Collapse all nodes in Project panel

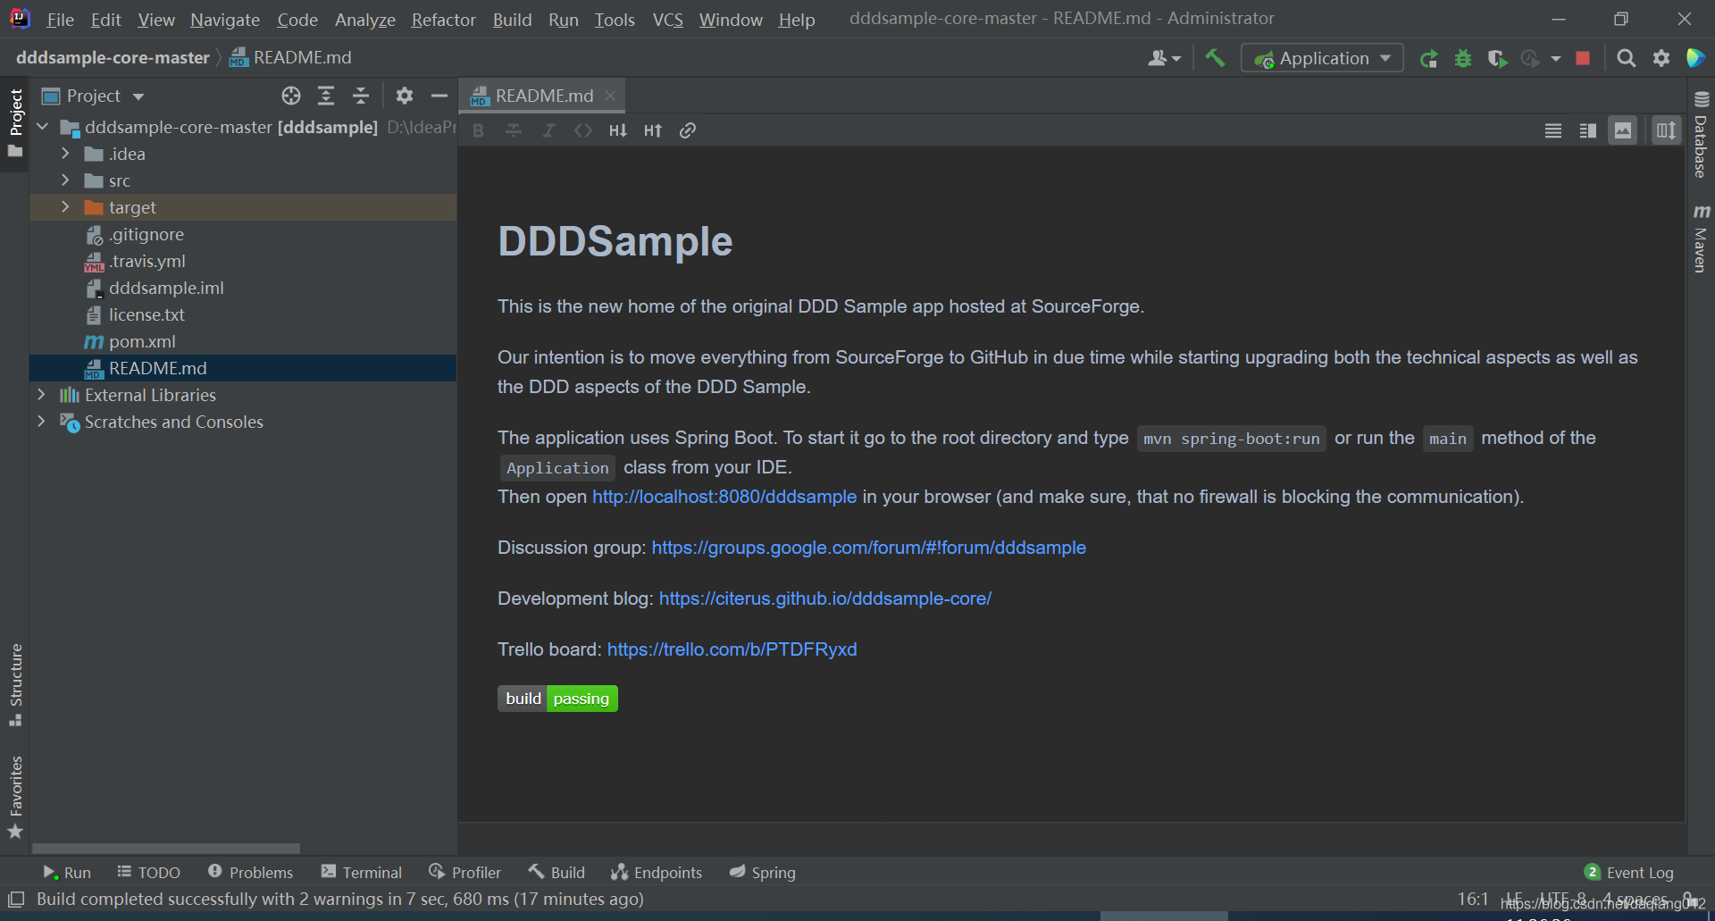click(x=361, y=96)
